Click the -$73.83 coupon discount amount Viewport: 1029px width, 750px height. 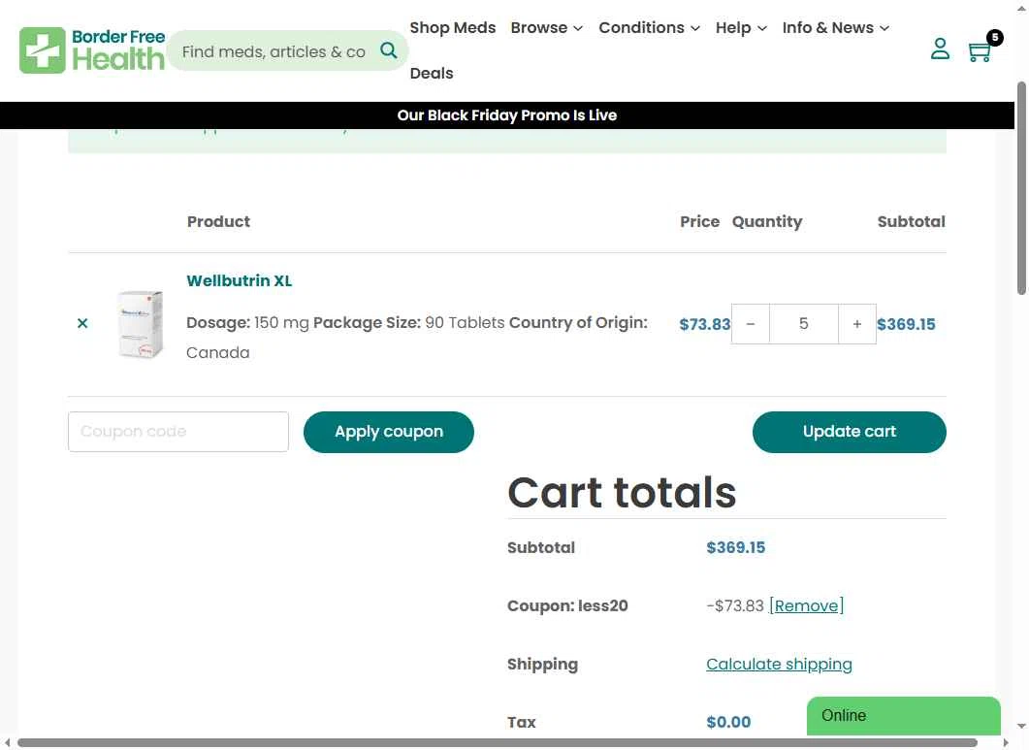[735, 605]
